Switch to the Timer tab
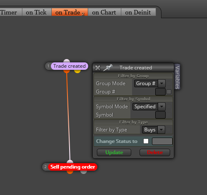Image resolution: width=207 pixels, height=195 pixels. tap(10, 12)
